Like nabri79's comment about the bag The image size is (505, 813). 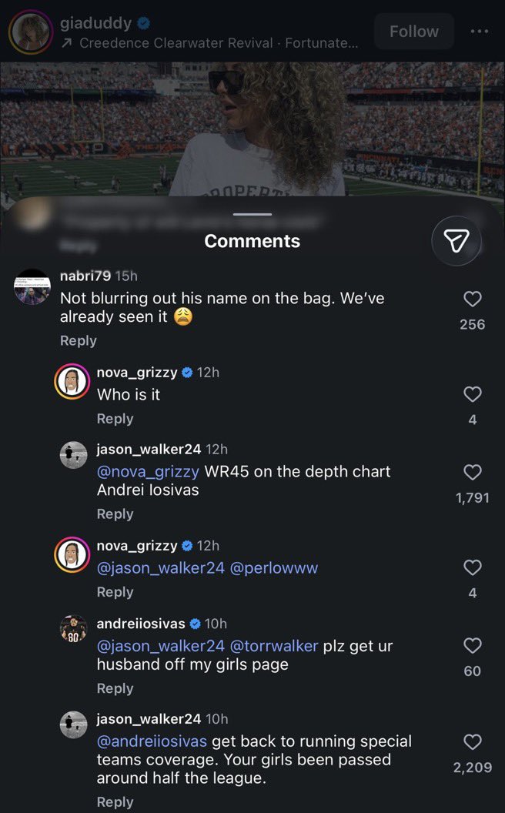tap(472, 299)
